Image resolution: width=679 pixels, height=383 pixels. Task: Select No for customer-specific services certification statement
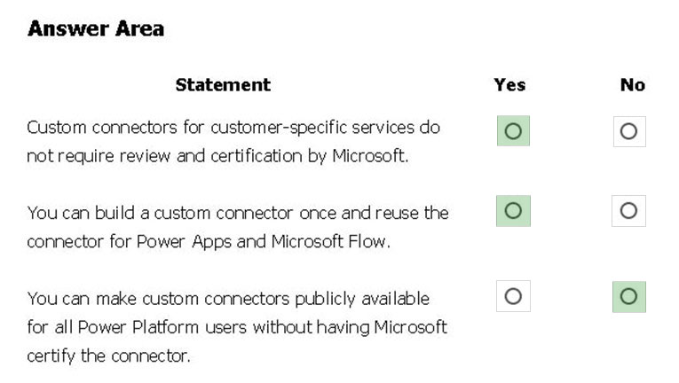629,131
